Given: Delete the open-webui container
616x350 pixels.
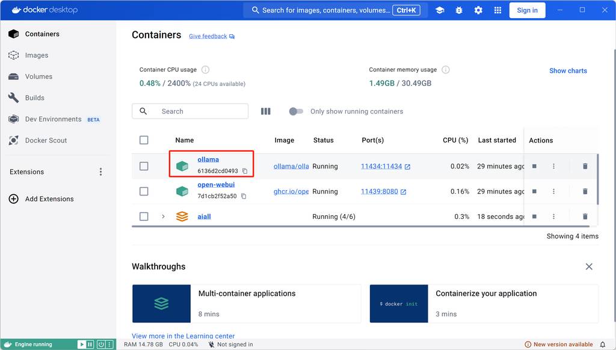Looking at the screenshot, I should pos(585,192).
